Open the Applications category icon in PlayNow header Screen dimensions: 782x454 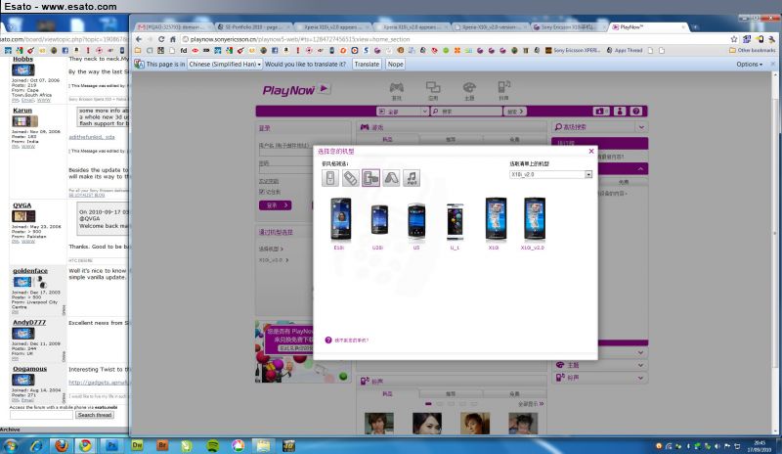433,90
